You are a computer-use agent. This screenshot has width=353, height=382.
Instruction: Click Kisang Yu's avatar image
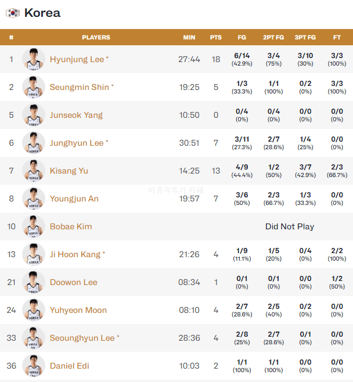(34, 171)
